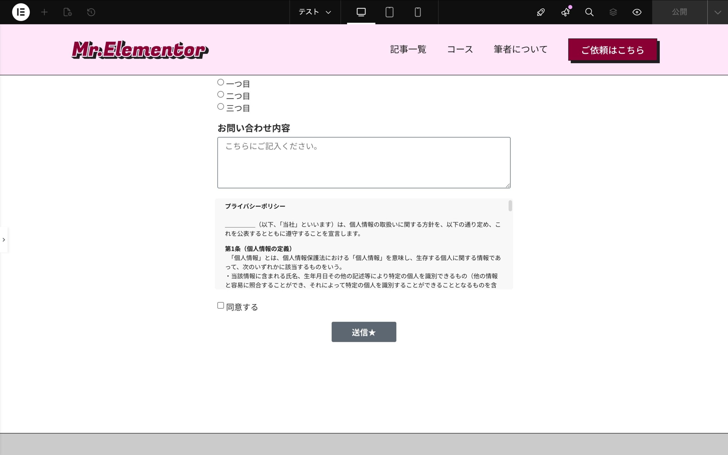Viewport: 728px width, 455px height.
Task: Check the 同意する agreement checkbox
Action: point(220,305)
